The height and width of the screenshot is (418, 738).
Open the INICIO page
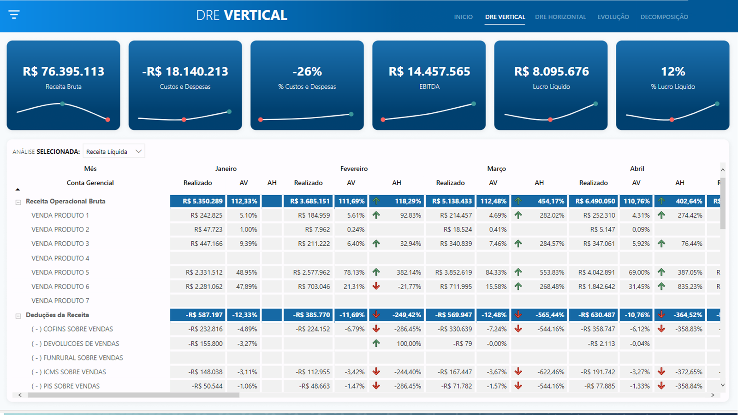pos(463,17)
